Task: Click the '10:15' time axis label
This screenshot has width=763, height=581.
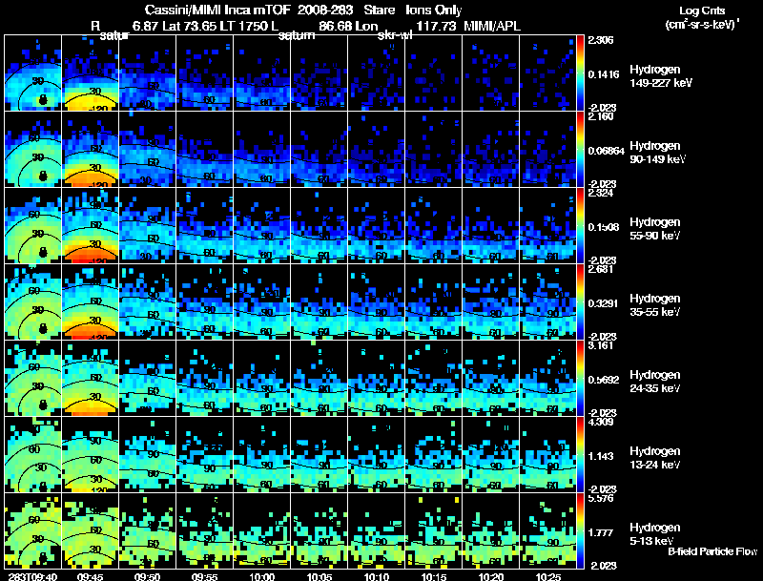Action: tap(434, 576)
